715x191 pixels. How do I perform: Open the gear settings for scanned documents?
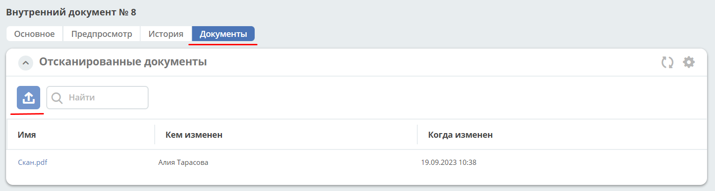tap(689, 62)
